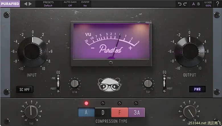Click the COMPRESSON TYPE label
Viewport: 222px width, 126px height.
(111, 121)
